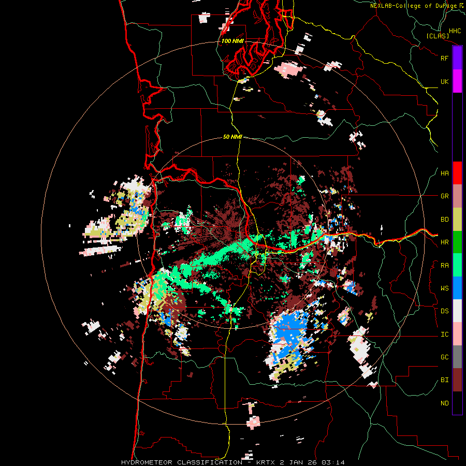Click the BI brown legend swatch
The width and height of the screenshot is (466, 466).
[x=457, y=380]
